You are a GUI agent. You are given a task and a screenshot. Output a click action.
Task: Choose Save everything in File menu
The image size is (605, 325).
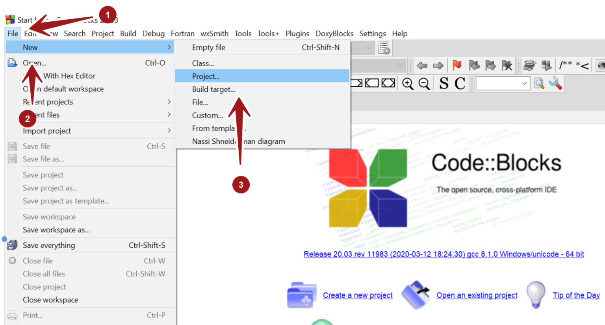click(x=49, y=245)
